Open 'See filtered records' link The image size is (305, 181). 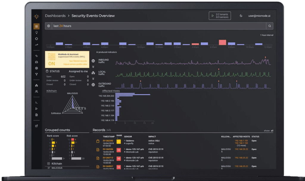pos(78,61)
